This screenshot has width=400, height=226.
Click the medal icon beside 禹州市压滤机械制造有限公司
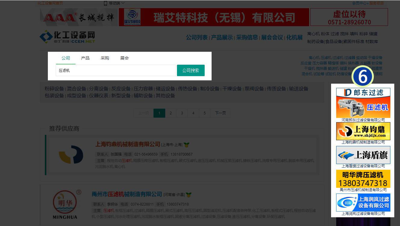(x=189, y=195)
